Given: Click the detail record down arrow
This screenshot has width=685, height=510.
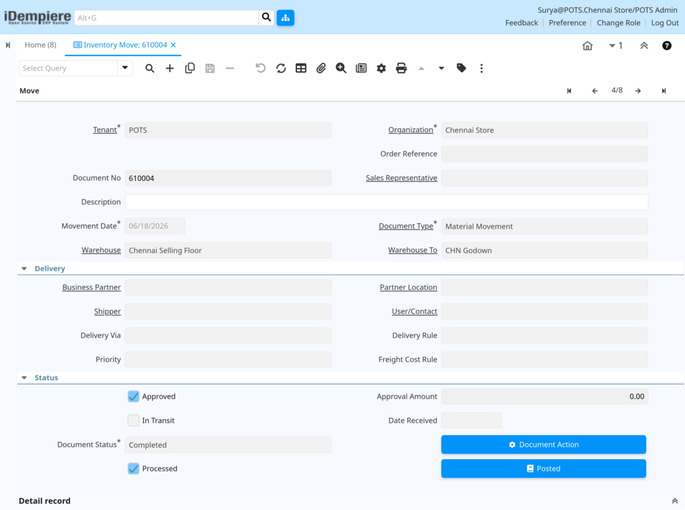Looking at the screenshot, I should click(442, 68).
